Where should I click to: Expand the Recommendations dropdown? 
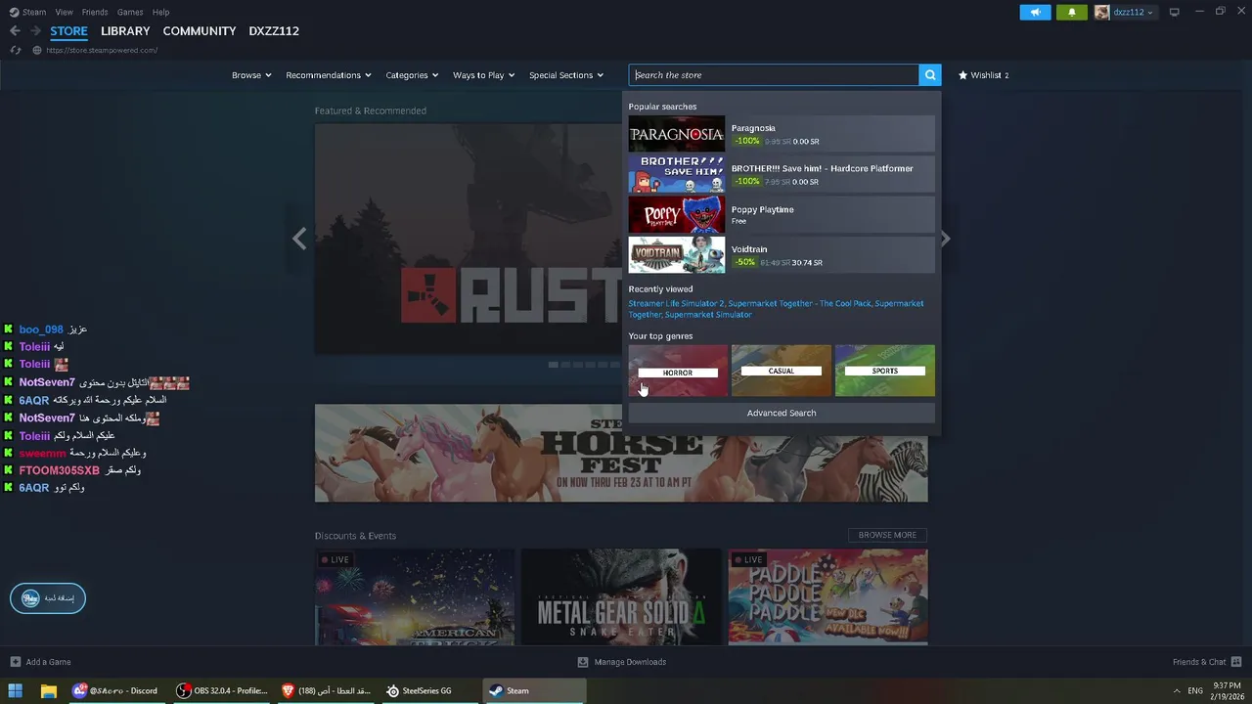point(329,75)
